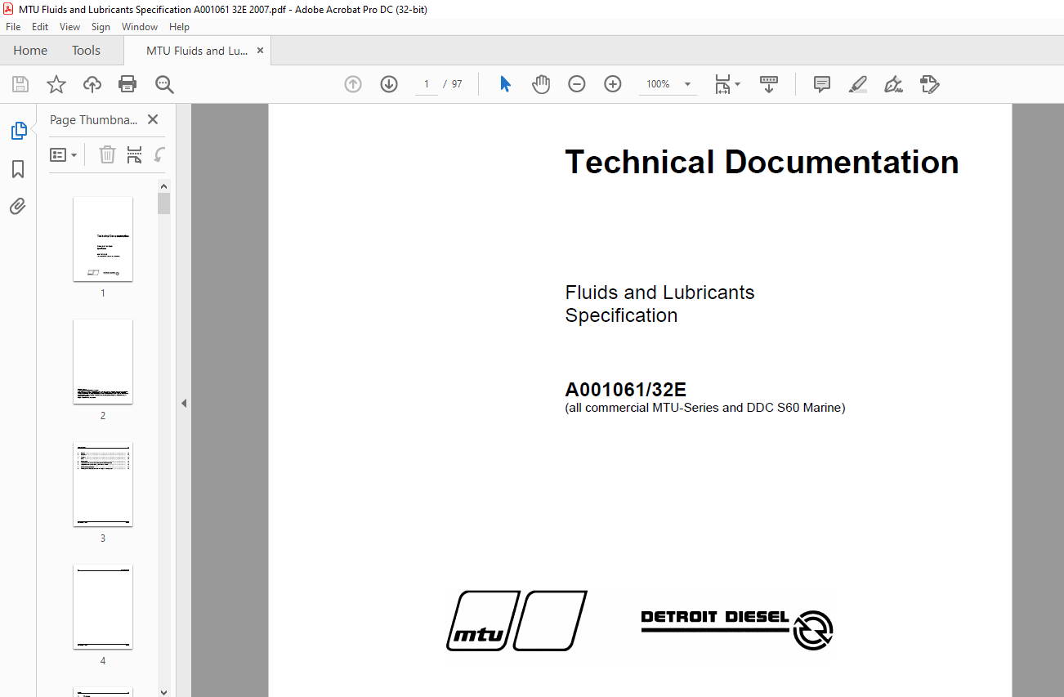The width and height of the screenshot is (1064, 697).
Task: Open the Help menu
Action: [179, 27]
